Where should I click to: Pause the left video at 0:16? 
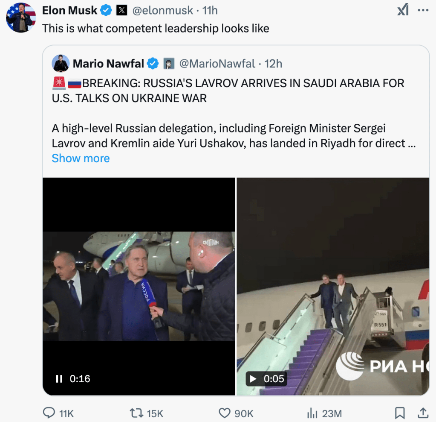(x=59, y=378)
